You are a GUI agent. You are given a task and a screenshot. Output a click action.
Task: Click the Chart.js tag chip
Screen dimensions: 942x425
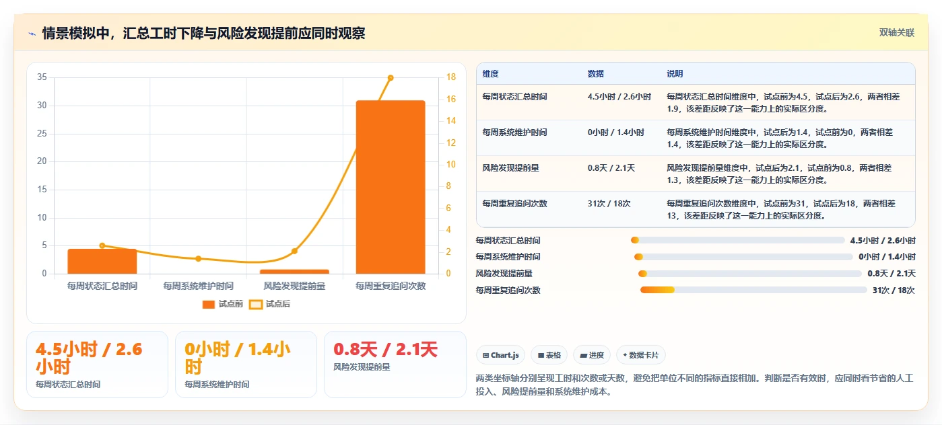tap(500, 355)
